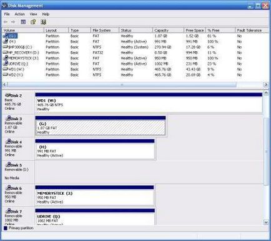Select the (H:) volume icon in the list
The height and width of the screenshot is (241, 271).
(6, 41)
